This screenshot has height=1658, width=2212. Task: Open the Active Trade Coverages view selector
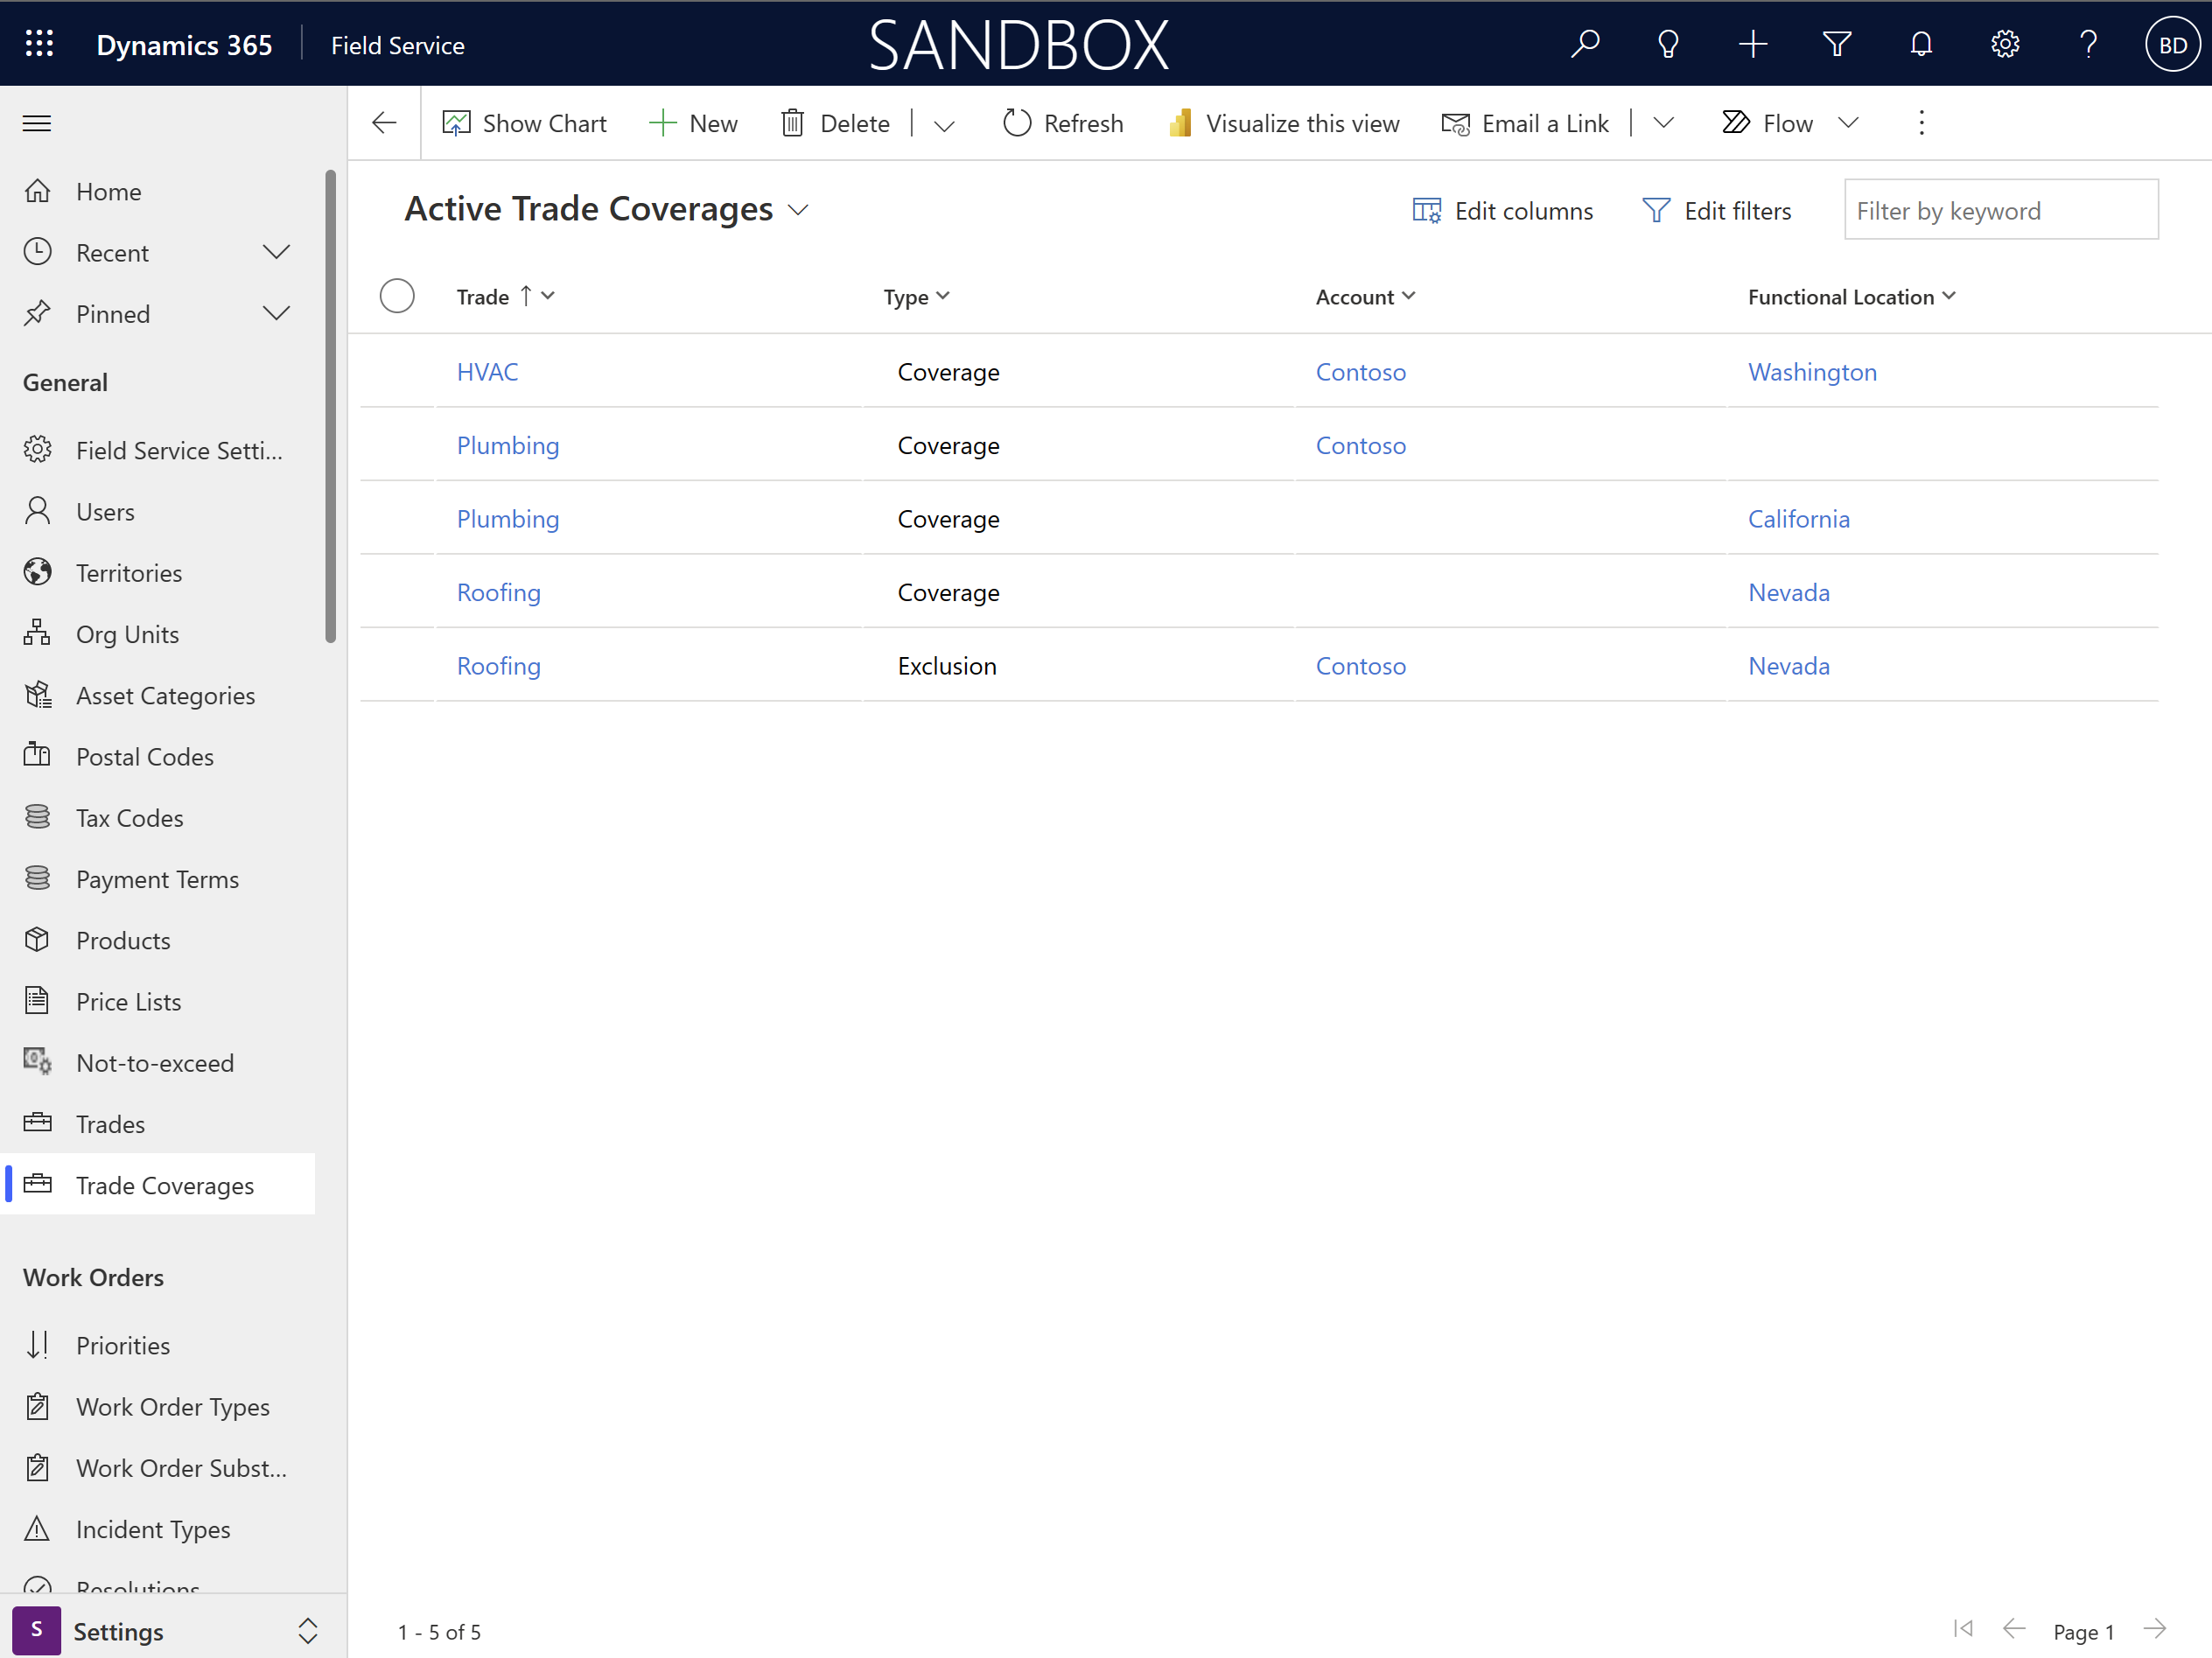[x=801, y=209]
